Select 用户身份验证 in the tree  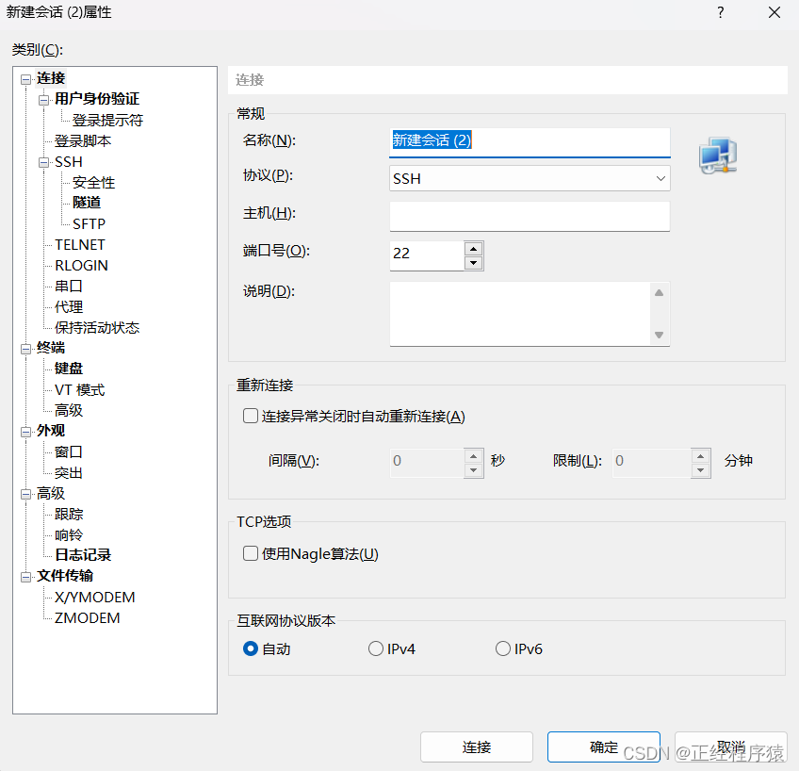pos(97,99)
